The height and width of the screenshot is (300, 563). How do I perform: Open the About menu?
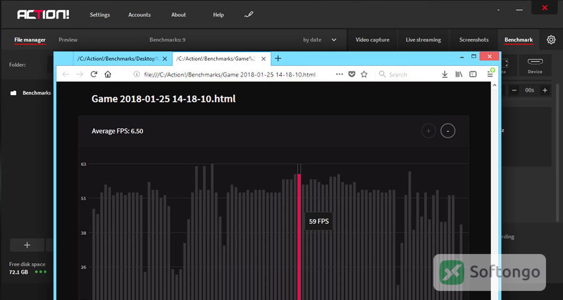pos(179,15)
